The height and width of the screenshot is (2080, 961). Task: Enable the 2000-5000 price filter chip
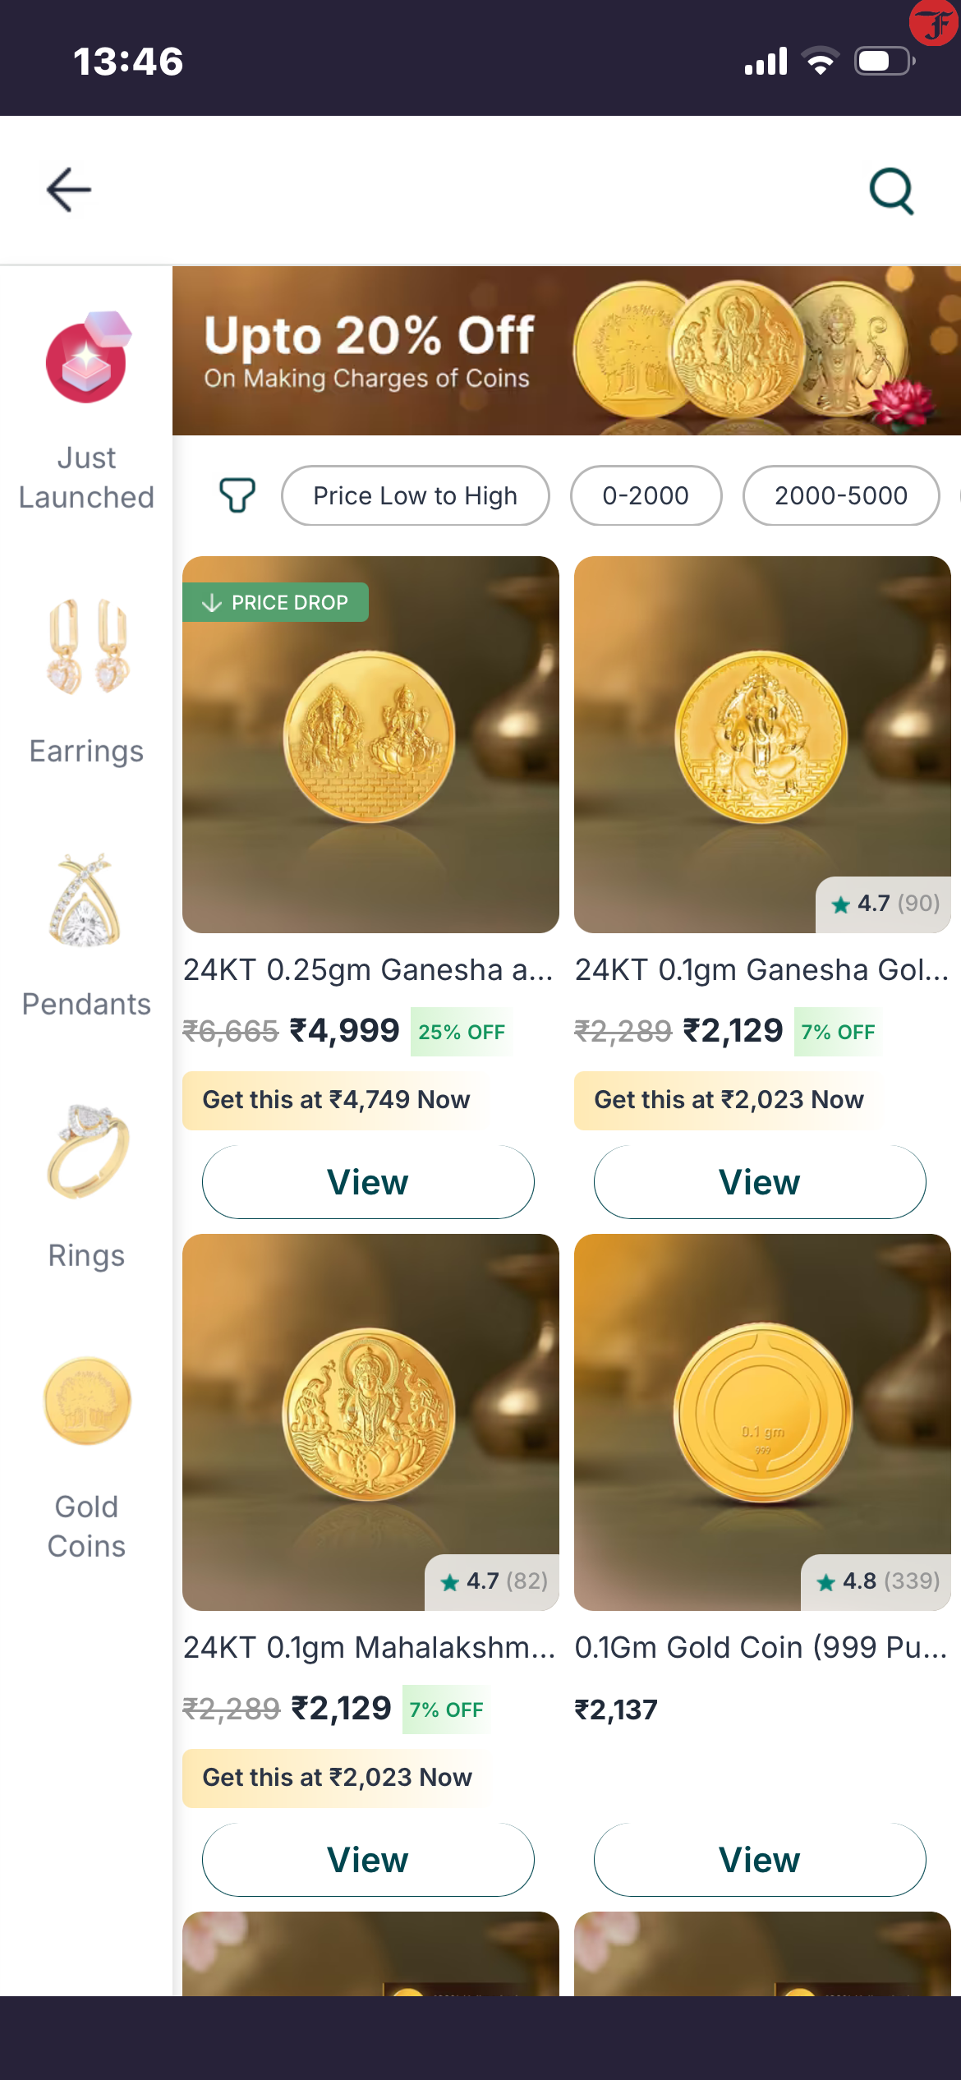[x=840, y=495]
